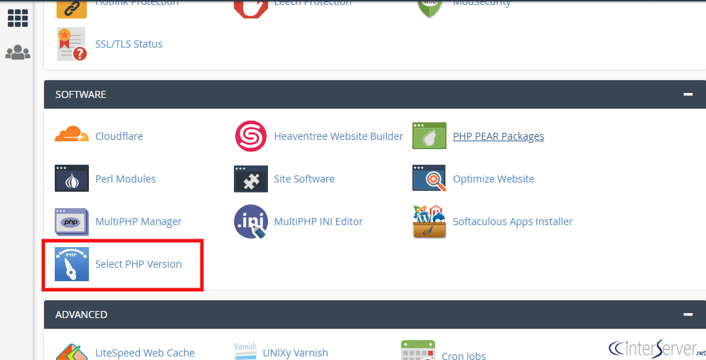Click the LiteSpeed Web Cache icon
The image size is (706, 360).
tap(72, 352)
